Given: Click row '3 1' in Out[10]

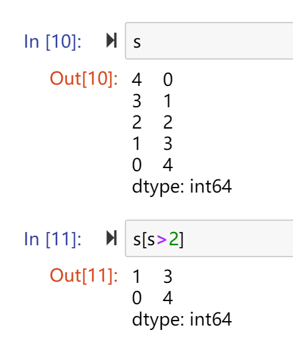Looking at the screenshot, I should 152,101.
